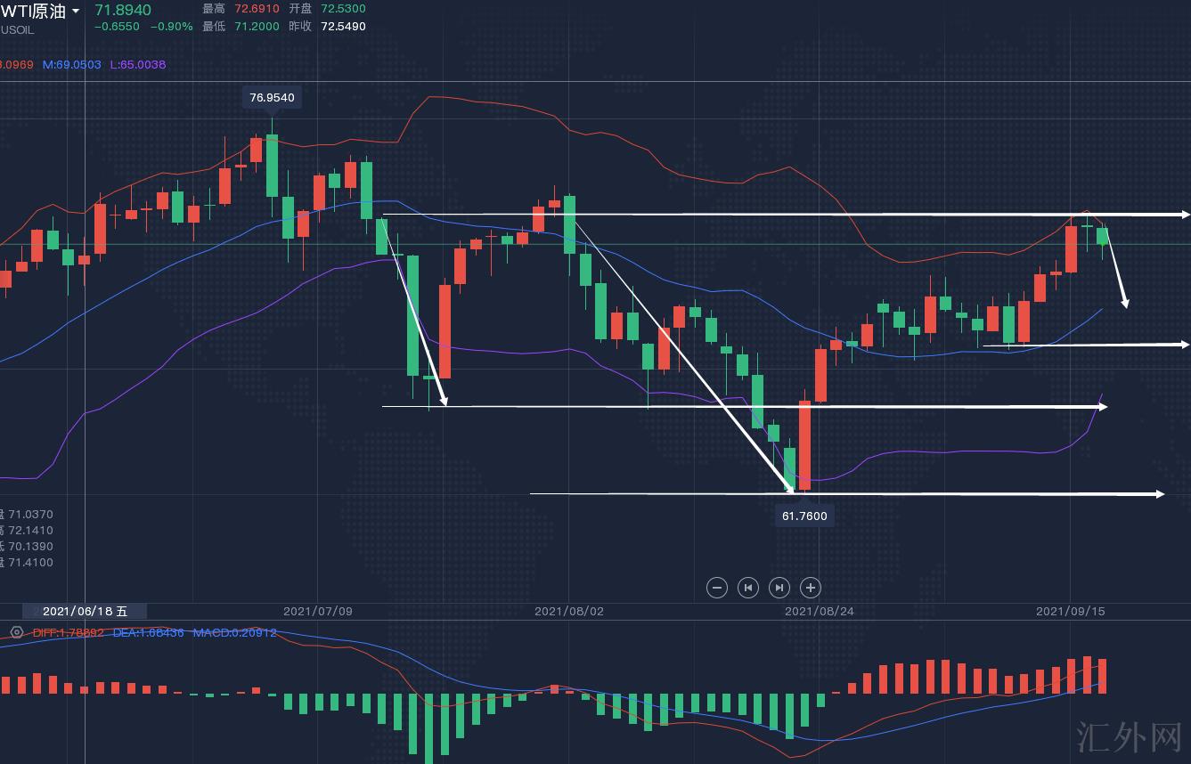Click the 2021/08/24 date on the time axis
1191x764 pixels.
[820, 612]
